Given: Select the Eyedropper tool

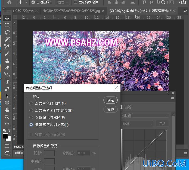Looking at the screenshot, I should (x=7, y=46).
